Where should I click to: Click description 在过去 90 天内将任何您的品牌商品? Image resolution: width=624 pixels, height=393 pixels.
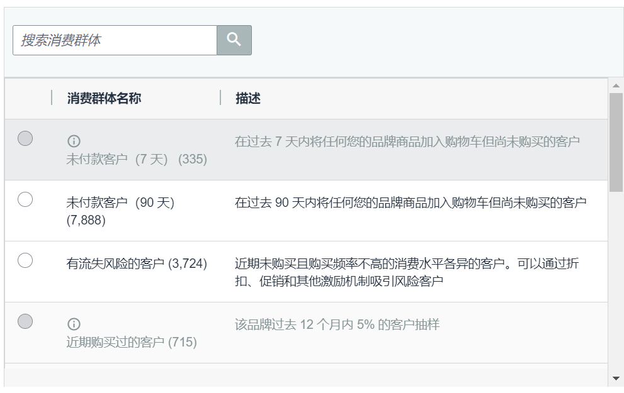411,202
